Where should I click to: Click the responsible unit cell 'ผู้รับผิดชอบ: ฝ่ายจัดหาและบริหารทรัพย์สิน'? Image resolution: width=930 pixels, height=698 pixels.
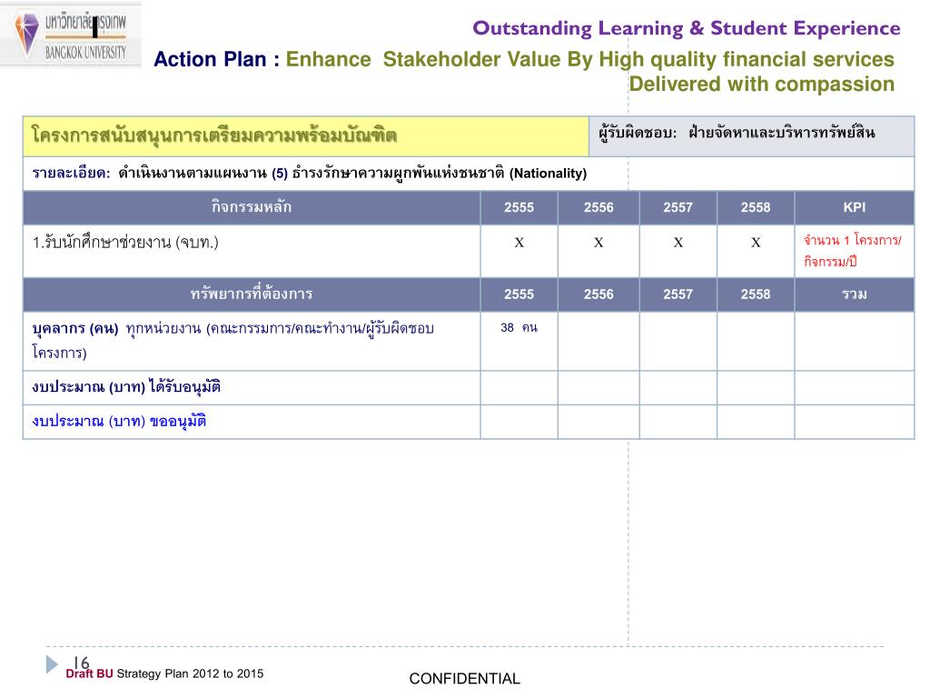pos(751,136)
